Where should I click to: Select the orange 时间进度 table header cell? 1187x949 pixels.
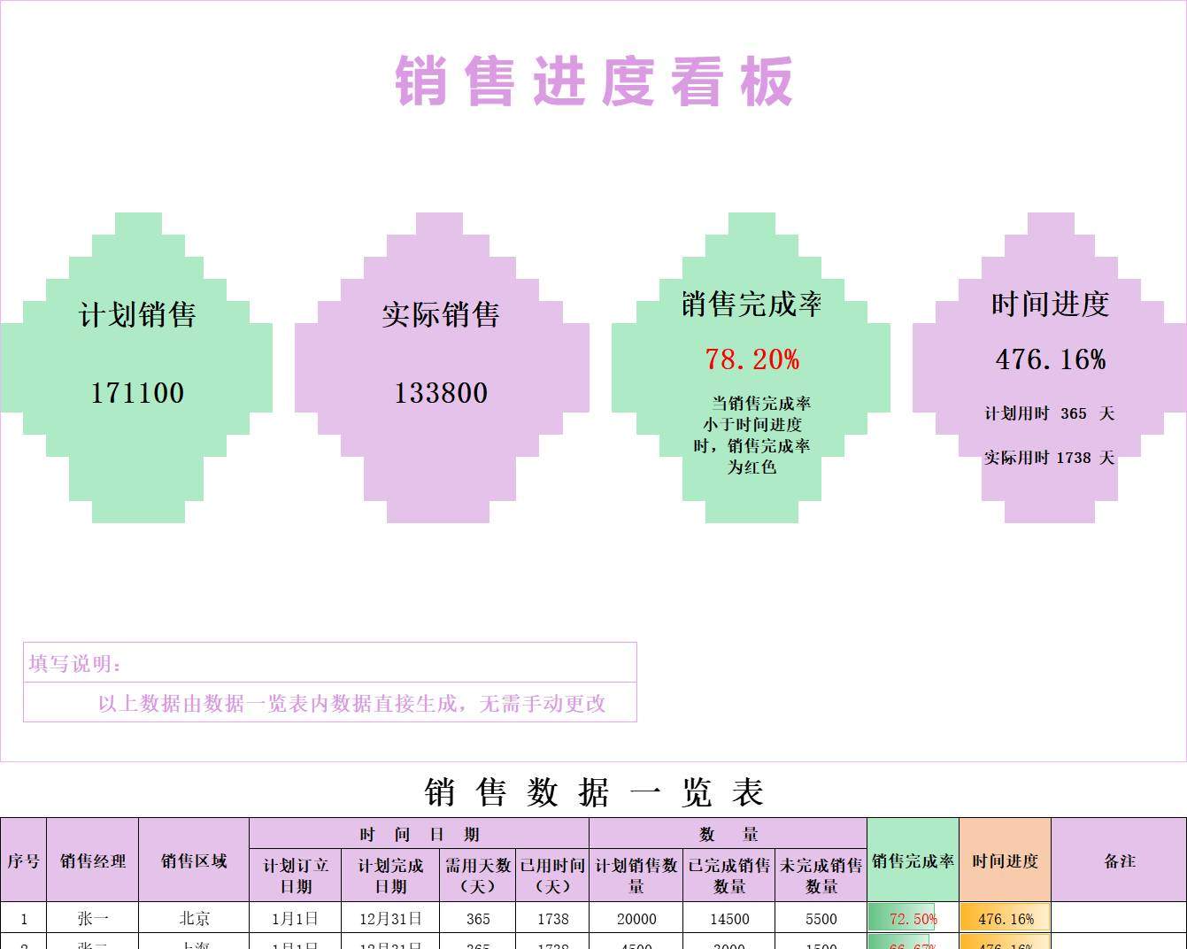coord(1005,860)
